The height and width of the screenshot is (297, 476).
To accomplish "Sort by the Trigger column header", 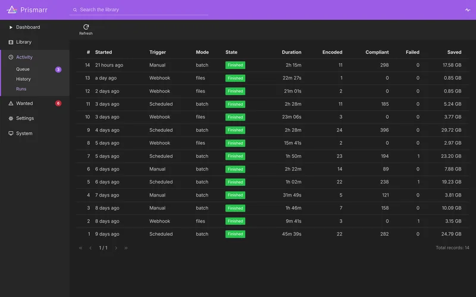I will 158,52.
